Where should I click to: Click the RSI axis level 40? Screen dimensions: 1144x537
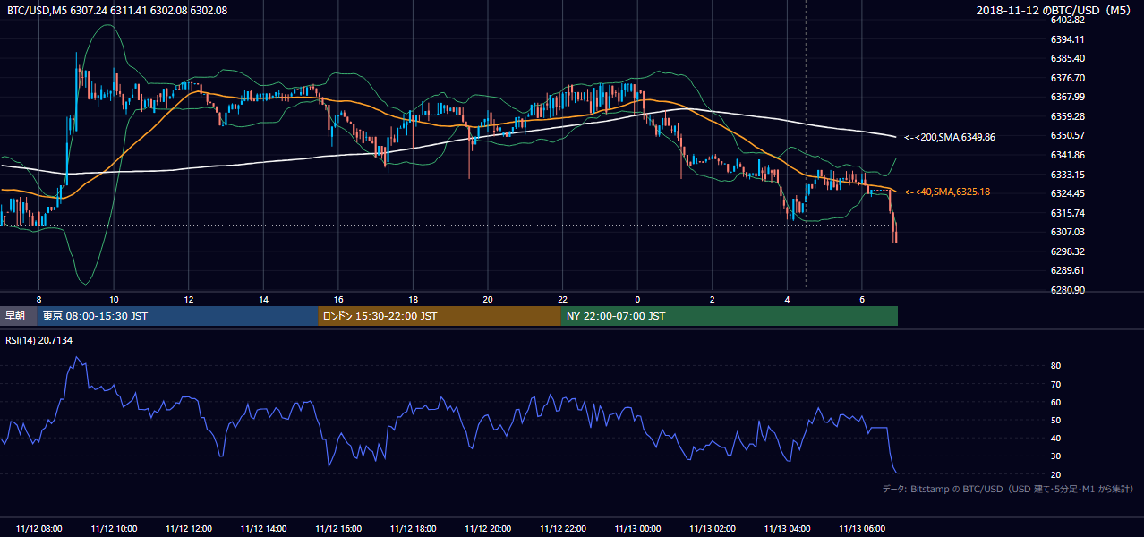pos(1055,438)
